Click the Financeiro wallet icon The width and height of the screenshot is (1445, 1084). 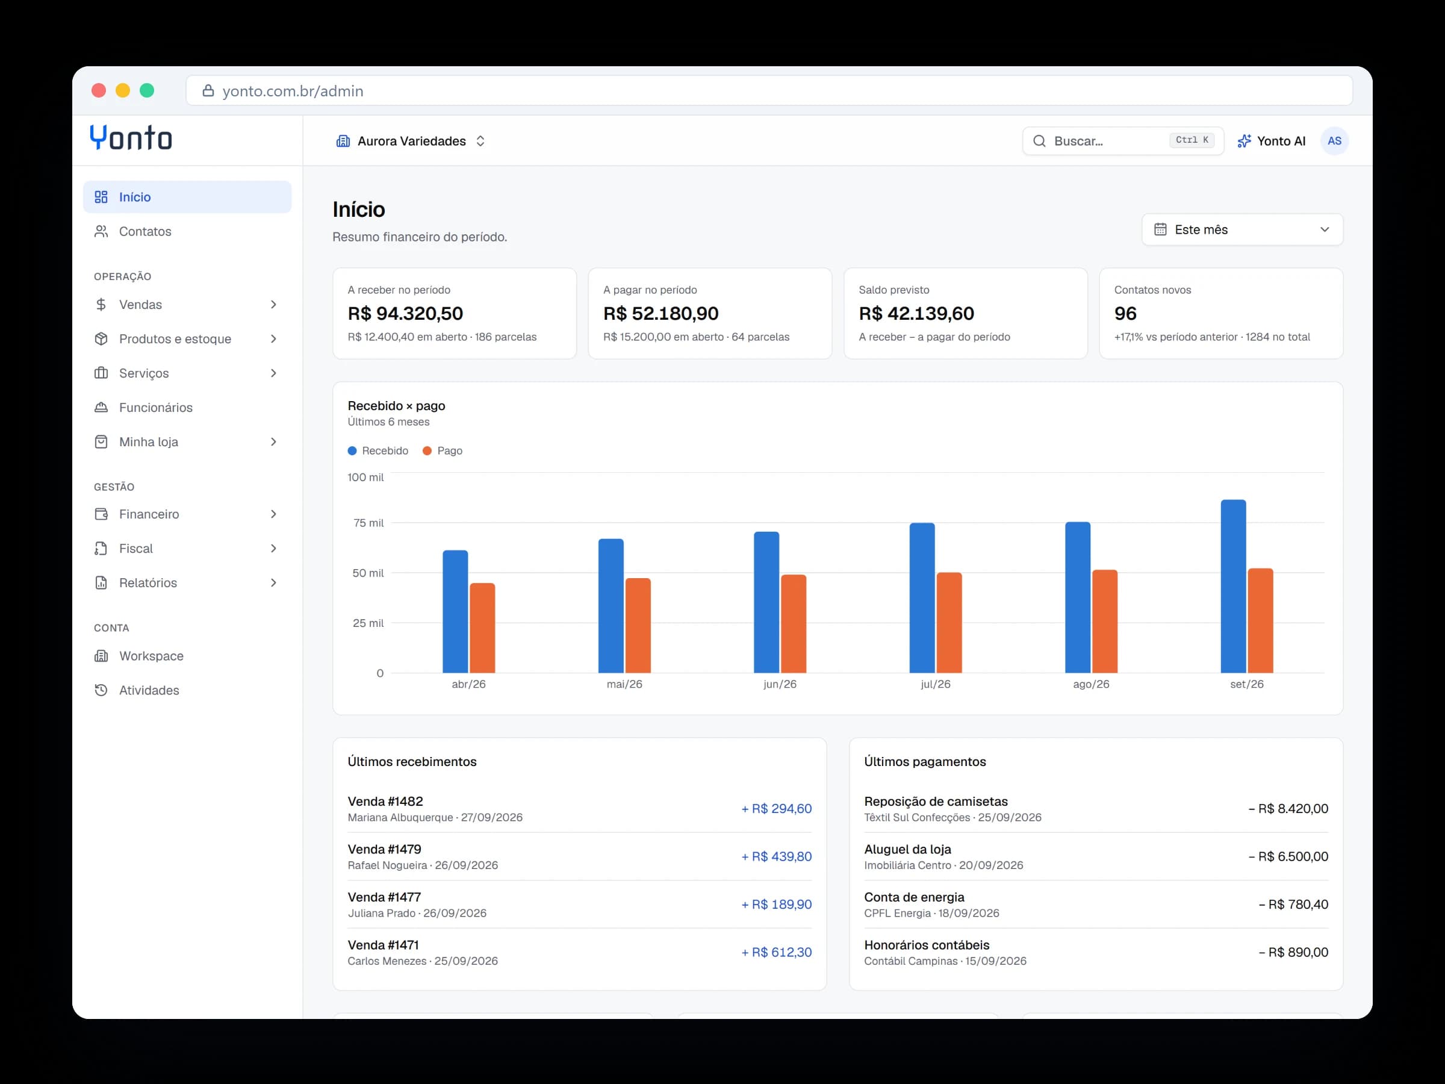point(101,514)
